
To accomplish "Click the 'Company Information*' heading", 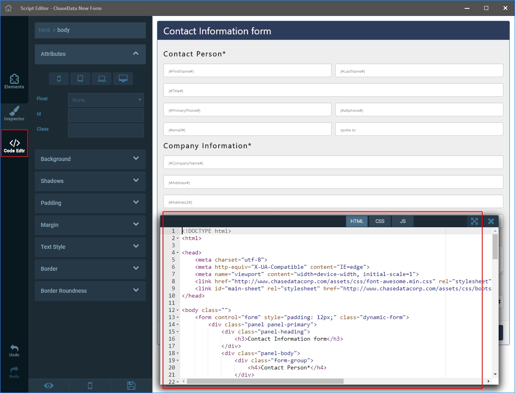I will [x=207, y=146].
